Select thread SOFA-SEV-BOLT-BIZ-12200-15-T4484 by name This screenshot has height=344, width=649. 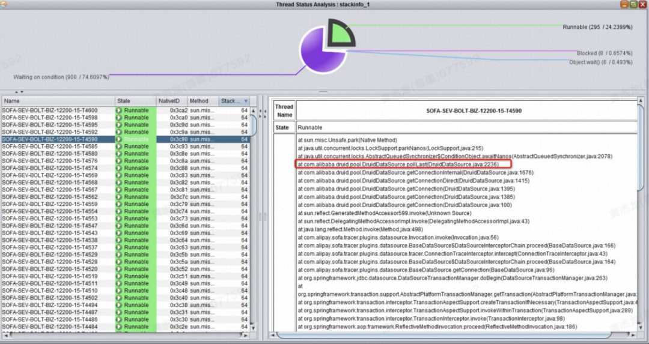(x=50, y=327)
